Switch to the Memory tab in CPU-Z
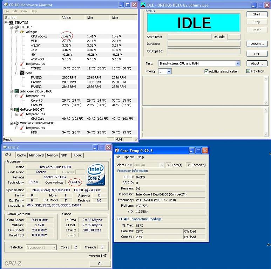This screenshot has height=269, width=271. [52, 155]
